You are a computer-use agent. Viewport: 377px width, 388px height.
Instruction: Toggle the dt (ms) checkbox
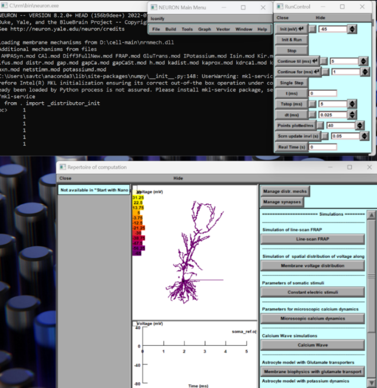[x=313, y=115]
